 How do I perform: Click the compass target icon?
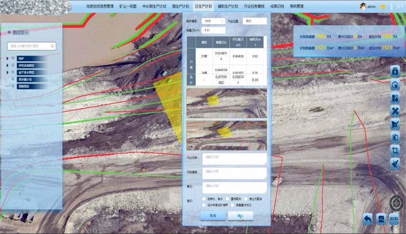pos(396,202)
